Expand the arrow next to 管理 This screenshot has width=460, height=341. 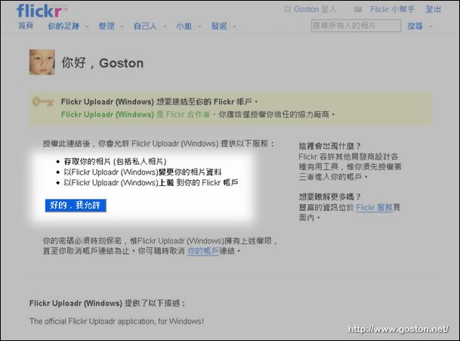coord(122,26)
